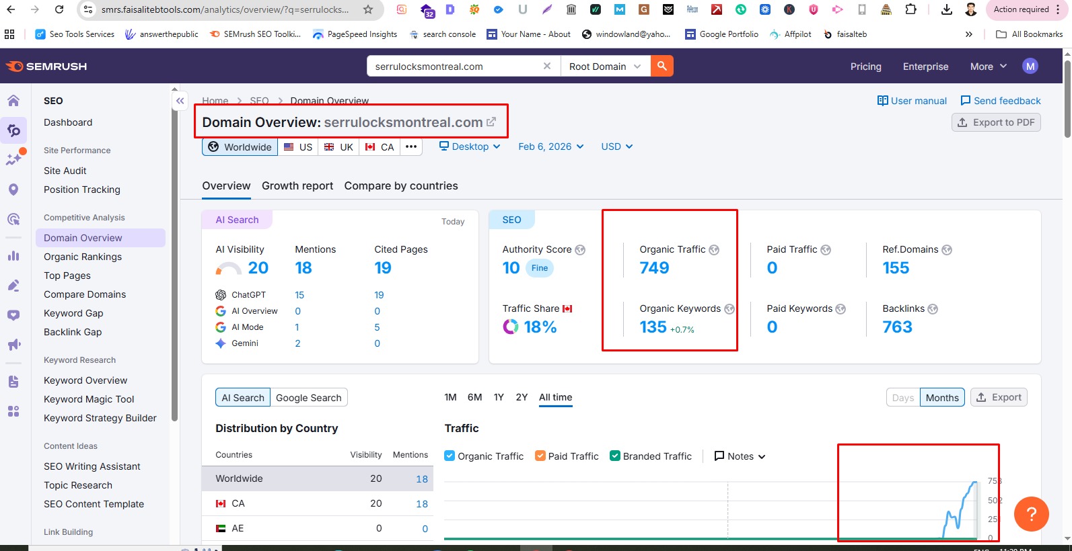Open the Chrome apps grid icon

[9, 34]
